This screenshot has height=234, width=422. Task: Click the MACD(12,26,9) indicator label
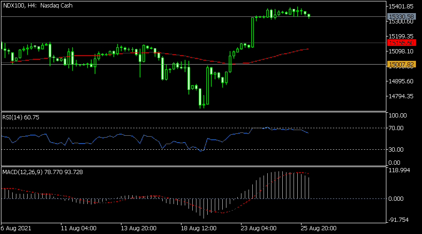43,172
